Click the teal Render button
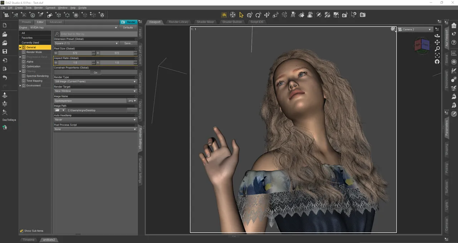Image resolution: width=458 pixels, height=243 pixels. 128,22
